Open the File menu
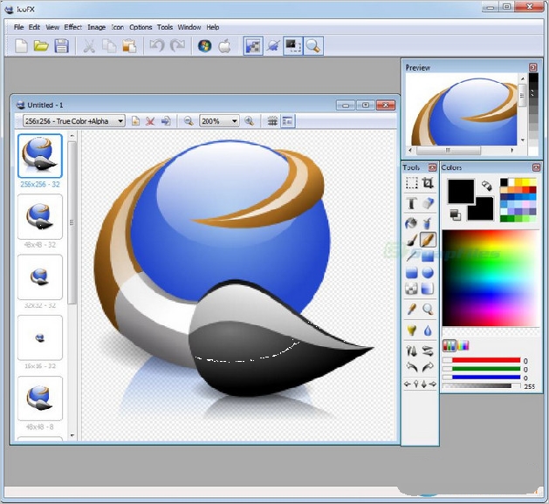This screenshot has height=504, width=549. (x=18, y=27)
